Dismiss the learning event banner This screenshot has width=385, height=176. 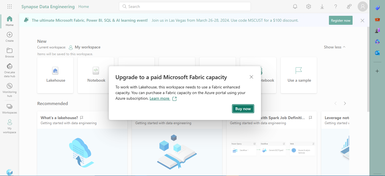[362, 20]
